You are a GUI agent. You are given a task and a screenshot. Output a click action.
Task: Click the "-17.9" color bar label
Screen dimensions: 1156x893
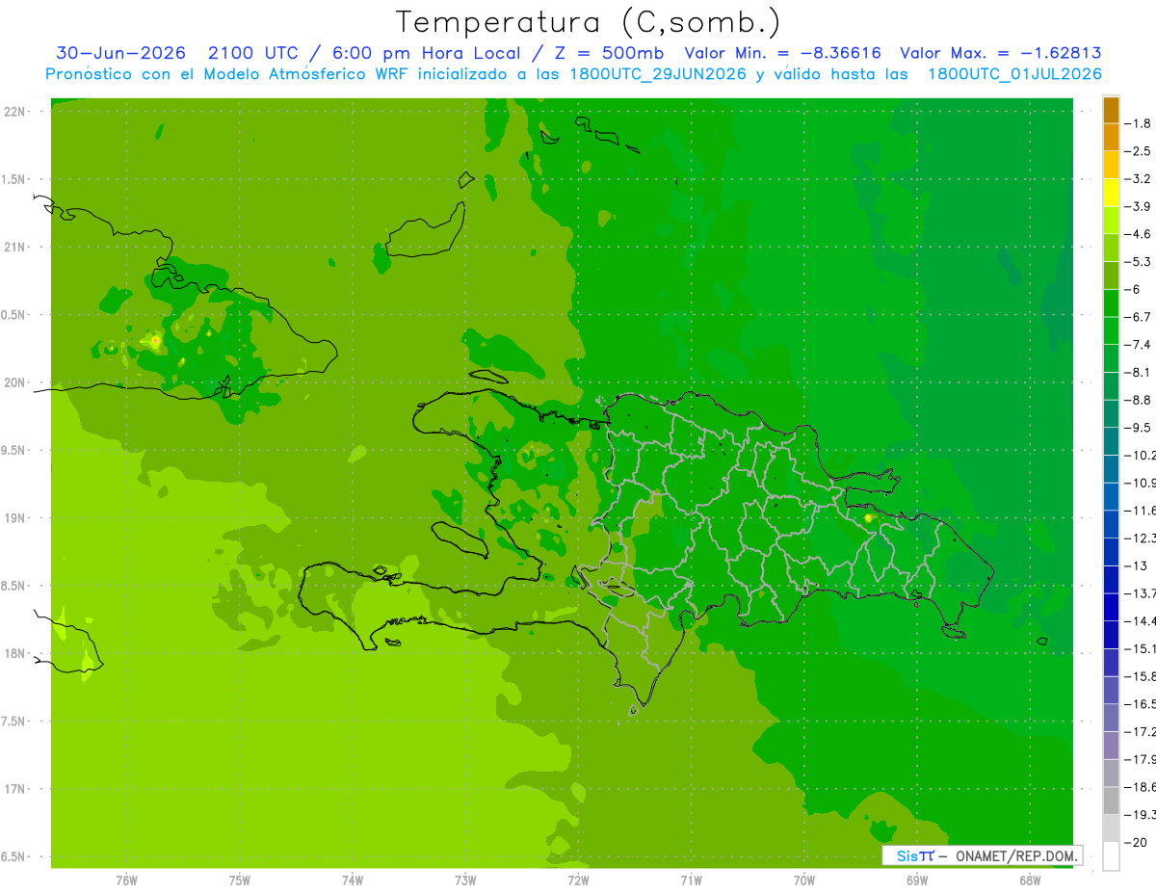tap(1141, 759)
